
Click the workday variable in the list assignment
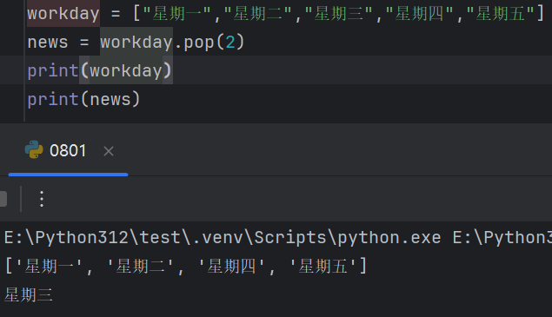[x=63, y=14]
